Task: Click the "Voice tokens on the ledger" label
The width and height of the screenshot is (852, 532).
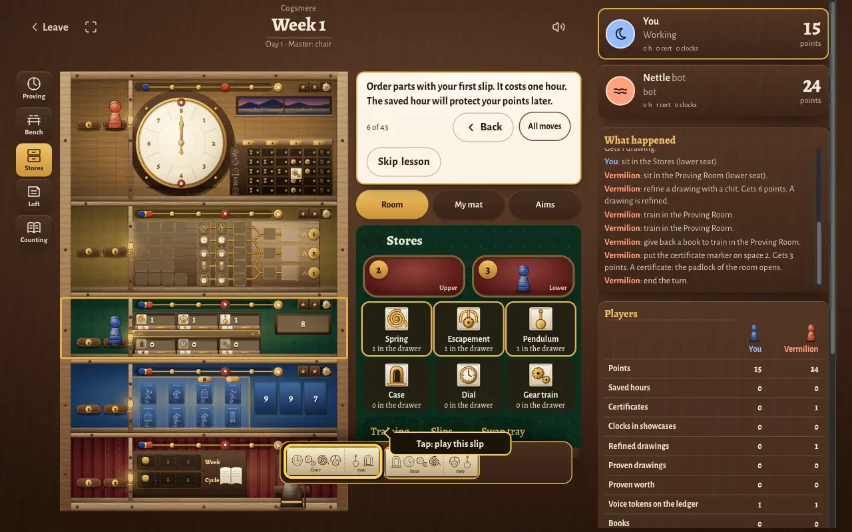Action: [653, 504]
